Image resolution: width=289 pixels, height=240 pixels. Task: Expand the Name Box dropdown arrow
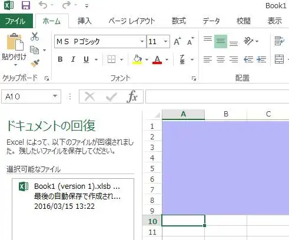55,96
